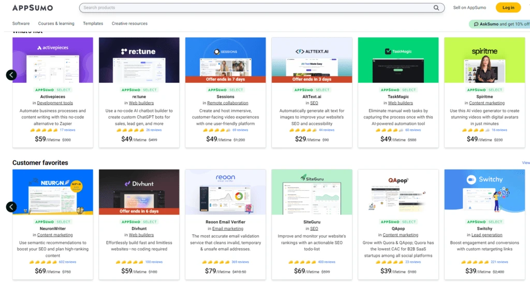
Task: Click the Log in button
Action: click(508, 7)
